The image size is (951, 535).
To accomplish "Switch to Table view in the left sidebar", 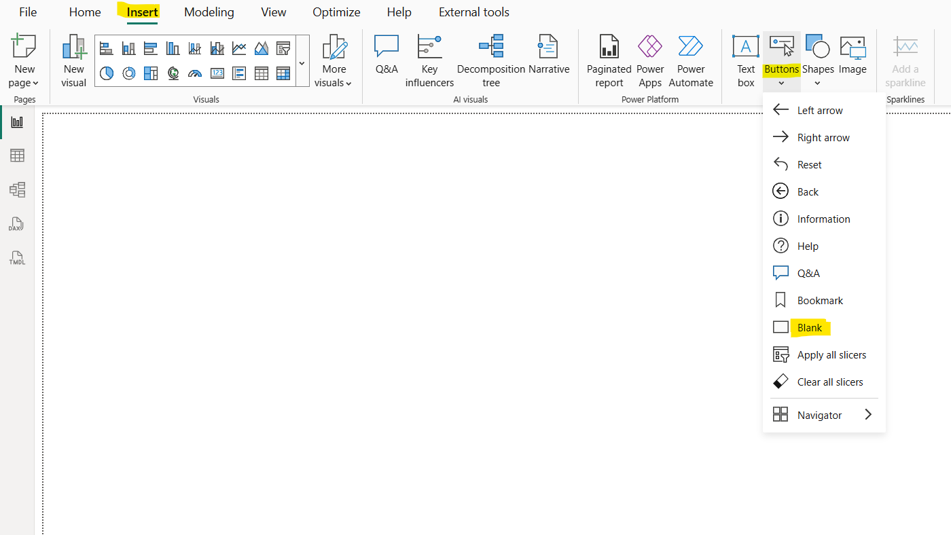I will 17,155.
